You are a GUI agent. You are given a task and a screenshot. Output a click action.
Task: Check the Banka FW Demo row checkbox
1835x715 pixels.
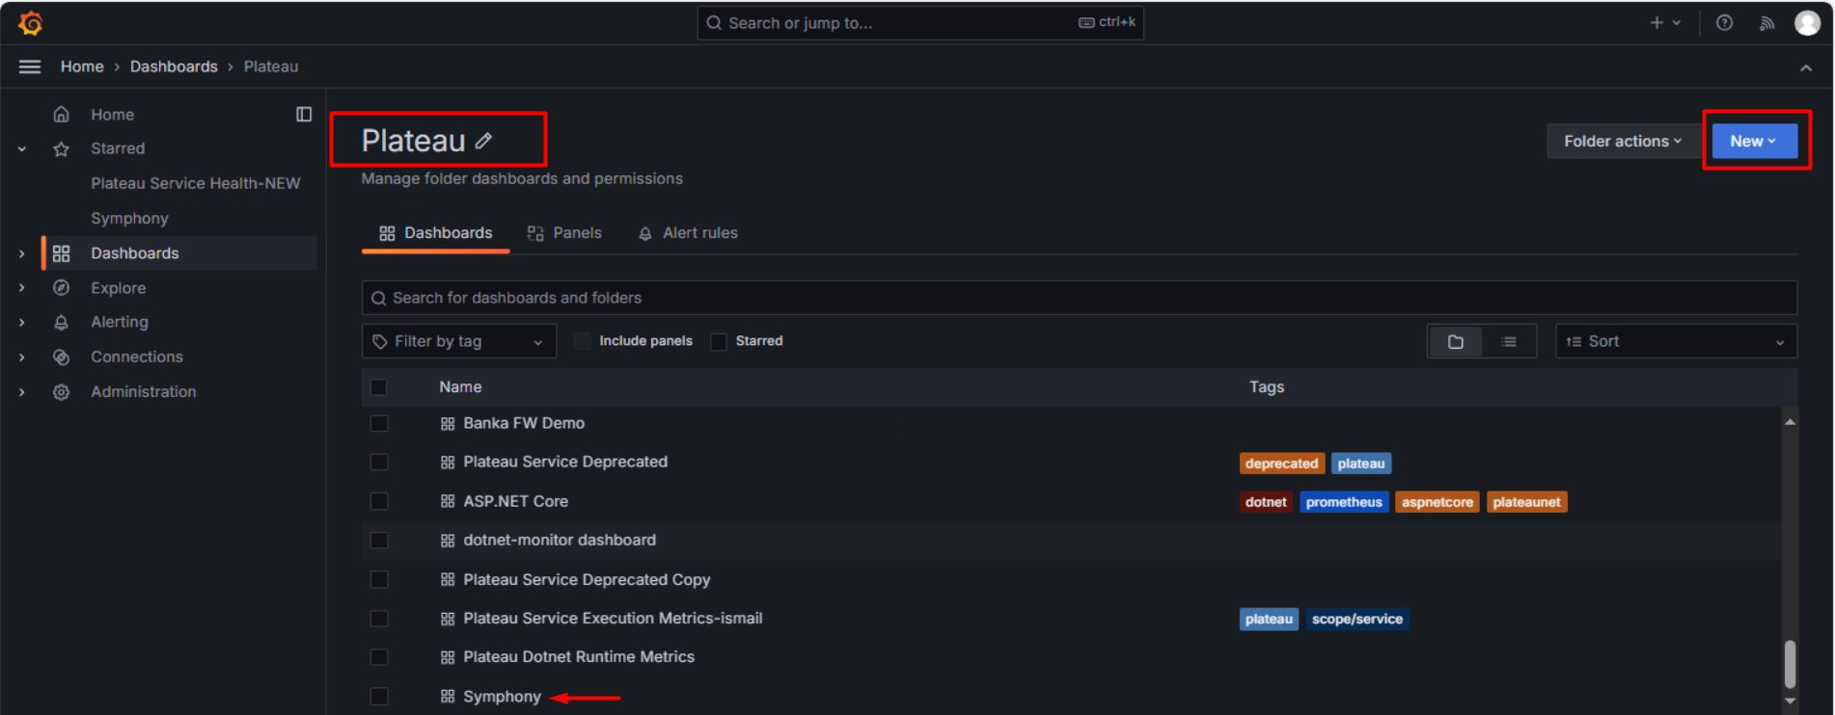pos(379,424)
